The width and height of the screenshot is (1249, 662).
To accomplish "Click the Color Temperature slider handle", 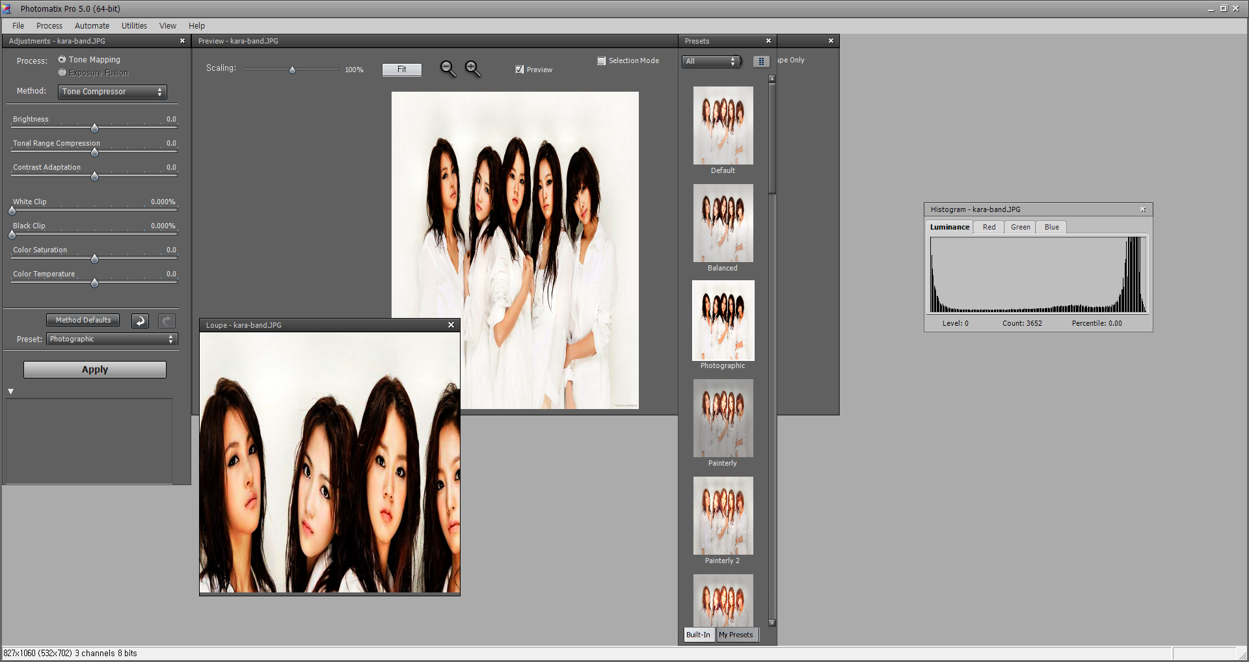I will [94, 283].
